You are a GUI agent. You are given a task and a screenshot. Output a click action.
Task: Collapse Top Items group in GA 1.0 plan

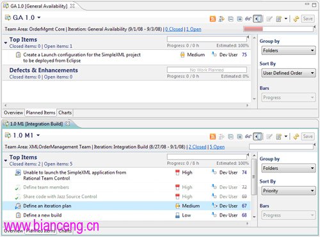6,43
